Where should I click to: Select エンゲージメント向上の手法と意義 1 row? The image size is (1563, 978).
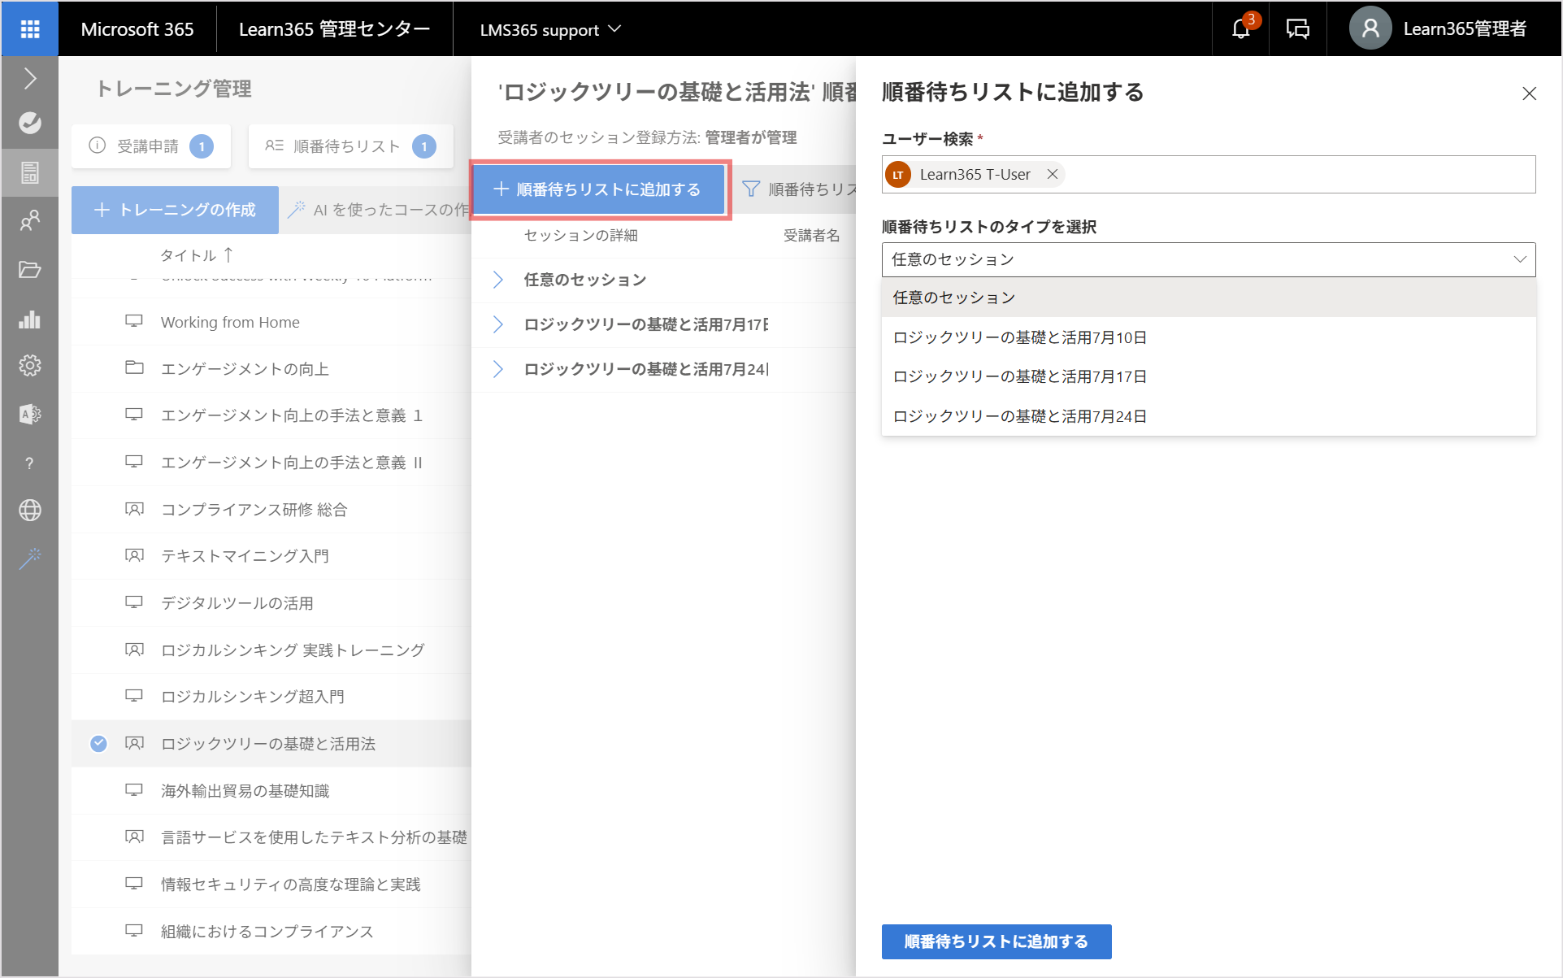[271, 415]
